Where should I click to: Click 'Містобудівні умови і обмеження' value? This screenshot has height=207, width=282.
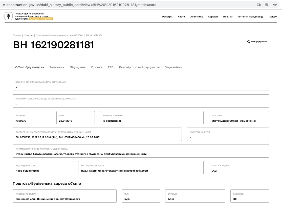pyautogui.click(x=233, y=121)
